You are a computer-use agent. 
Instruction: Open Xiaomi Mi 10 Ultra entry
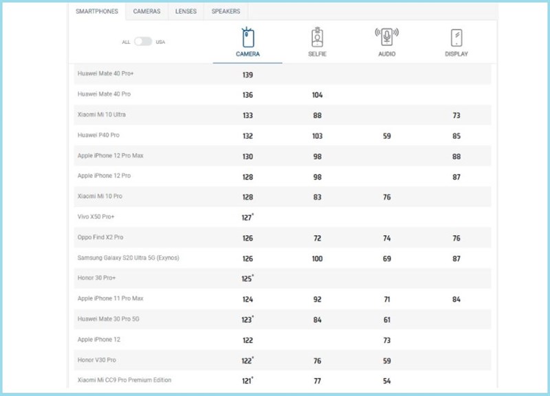click(101, 115)
